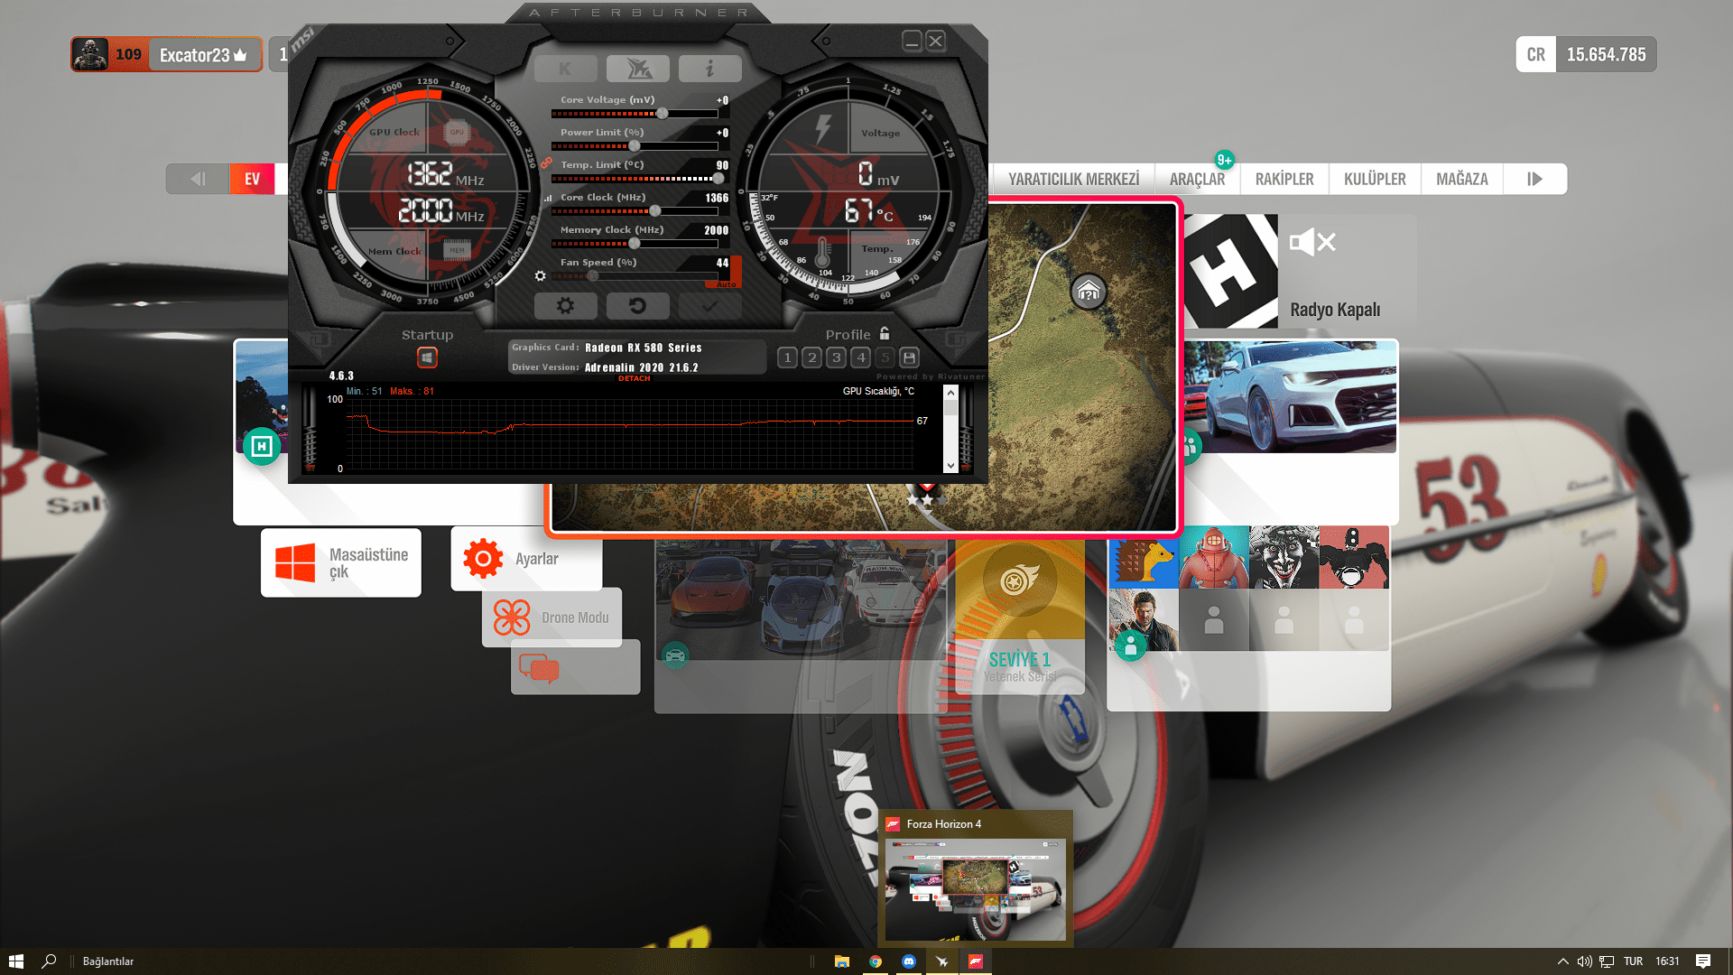1733x975 pixels.
Task: Toggle the fan speed Auto button
Action: click(726, 284)
